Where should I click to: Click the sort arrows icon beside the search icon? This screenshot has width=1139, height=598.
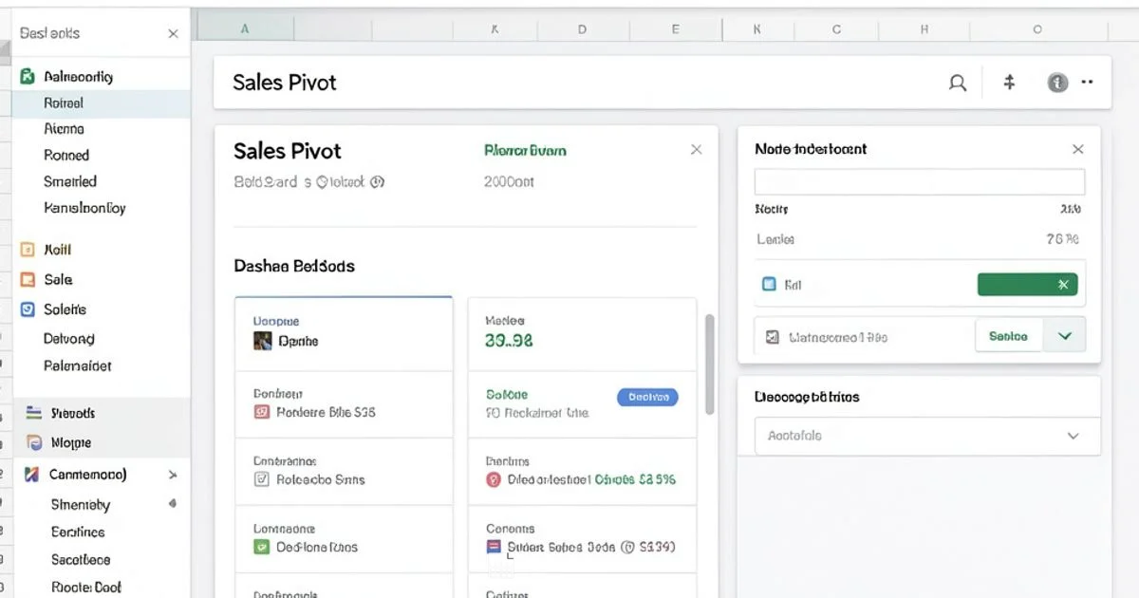click(x=1007, y=83)
